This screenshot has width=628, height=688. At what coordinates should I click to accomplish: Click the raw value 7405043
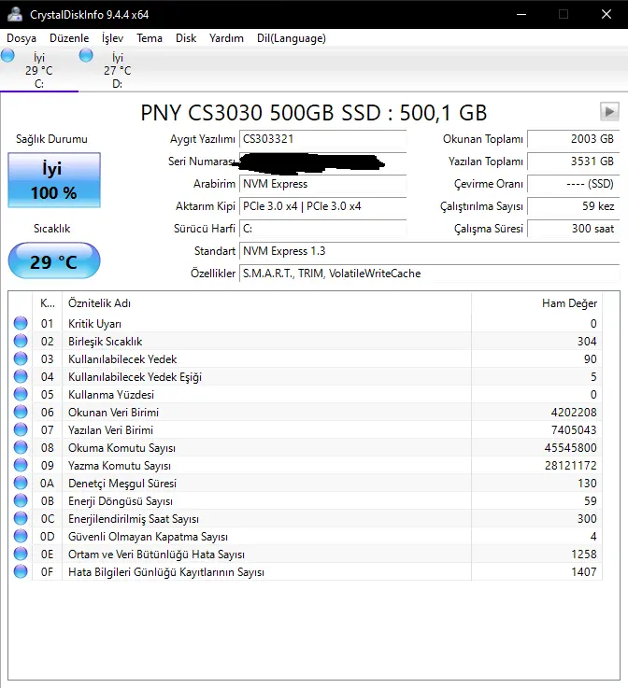574,430
